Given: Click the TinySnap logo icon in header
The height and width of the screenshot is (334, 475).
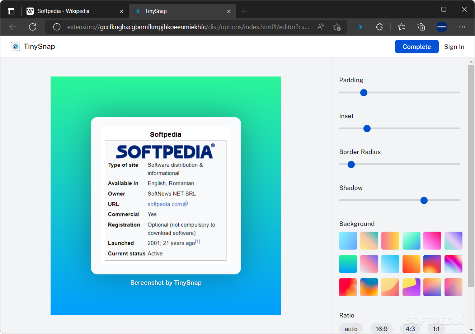Looking at the screenshot, I should (x=15, y=46).
